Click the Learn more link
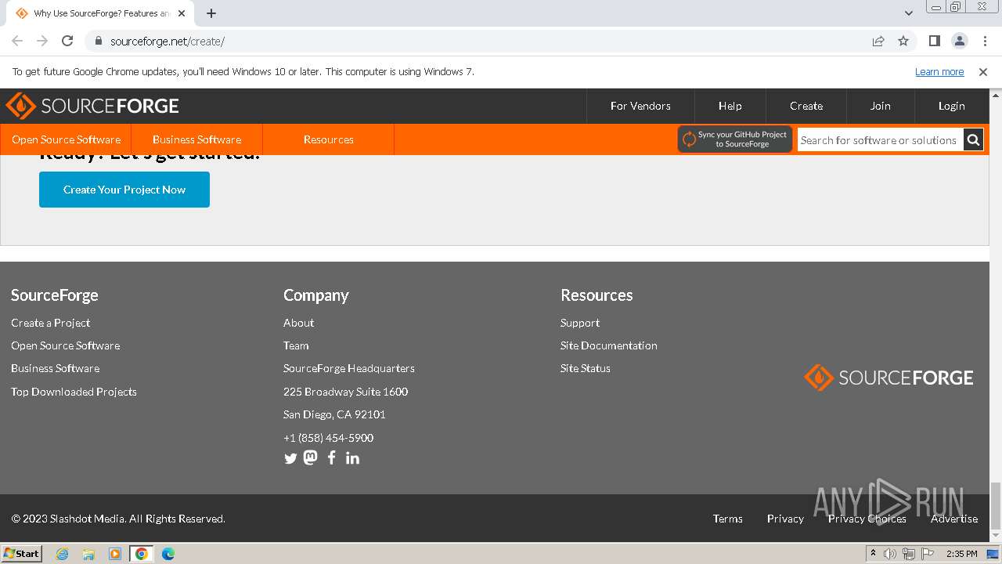The image size is (1002, 564). [939, 71]
